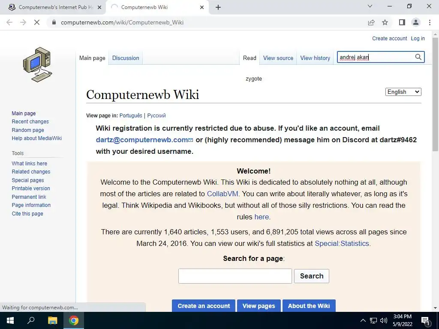Open Windows taskbar search
Viewport: 439px width, 329px height.
pyautogui.click(x=31, y=320)
